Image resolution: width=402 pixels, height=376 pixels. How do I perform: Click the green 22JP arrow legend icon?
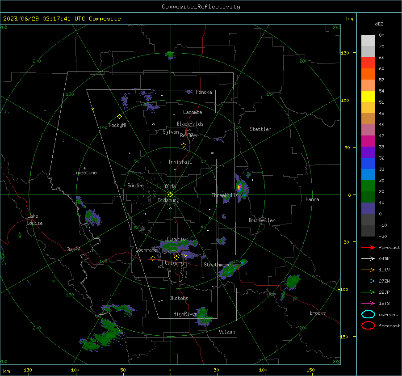point(368,292)
